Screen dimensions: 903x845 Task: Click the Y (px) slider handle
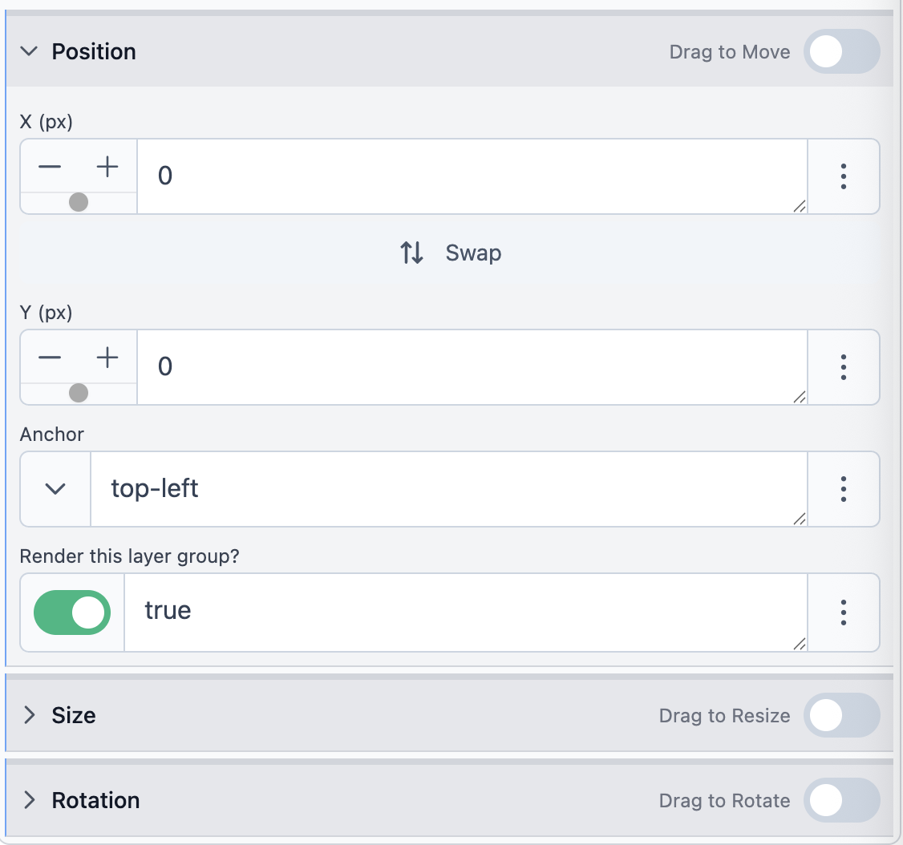click(79, 393)
